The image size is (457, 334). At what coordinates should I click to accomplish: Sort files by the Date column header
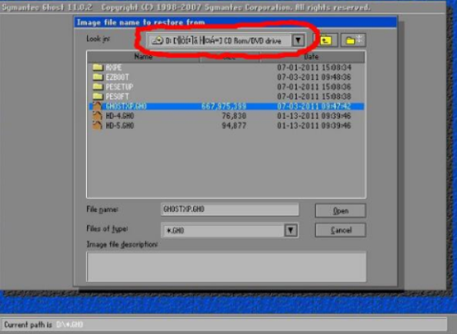tap(312, 57)
